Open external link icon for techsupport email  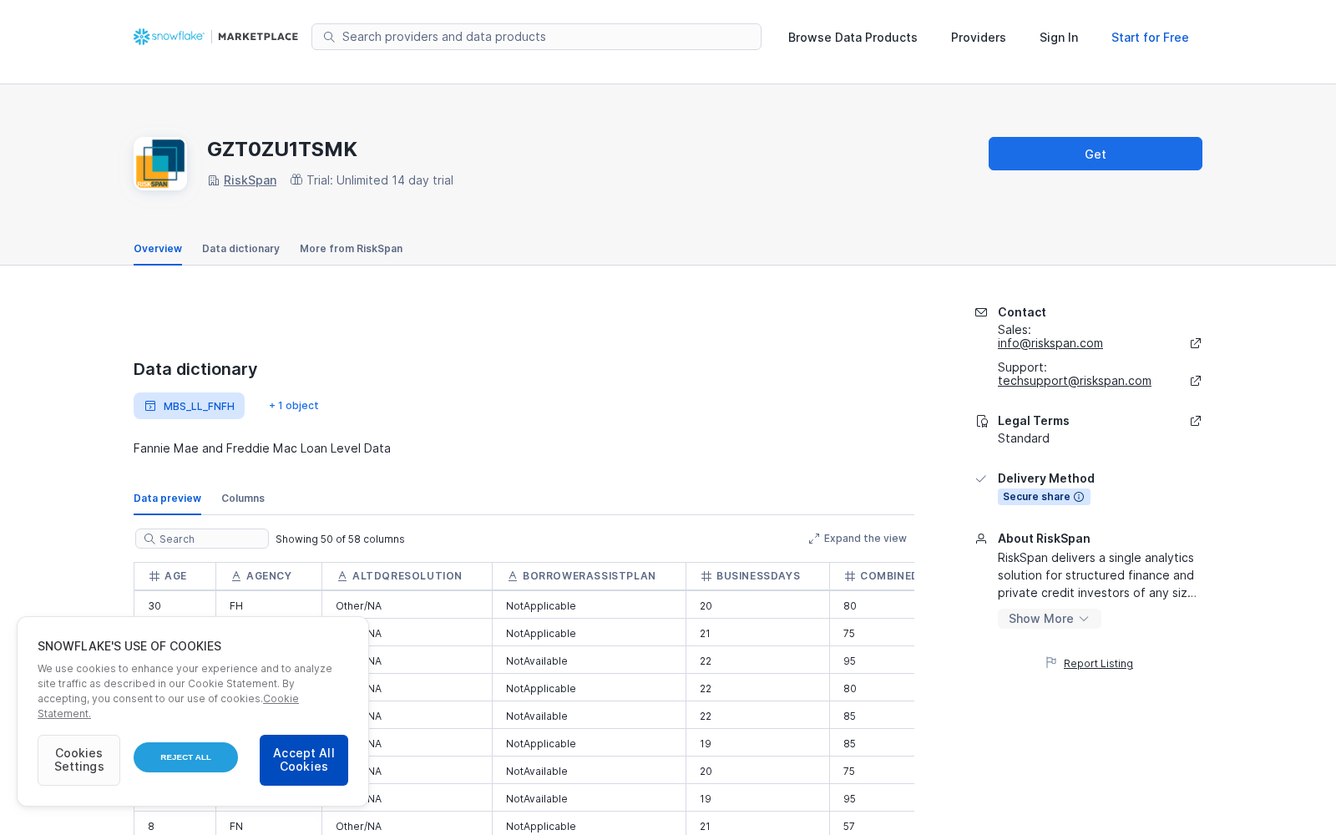[1196, 381]
